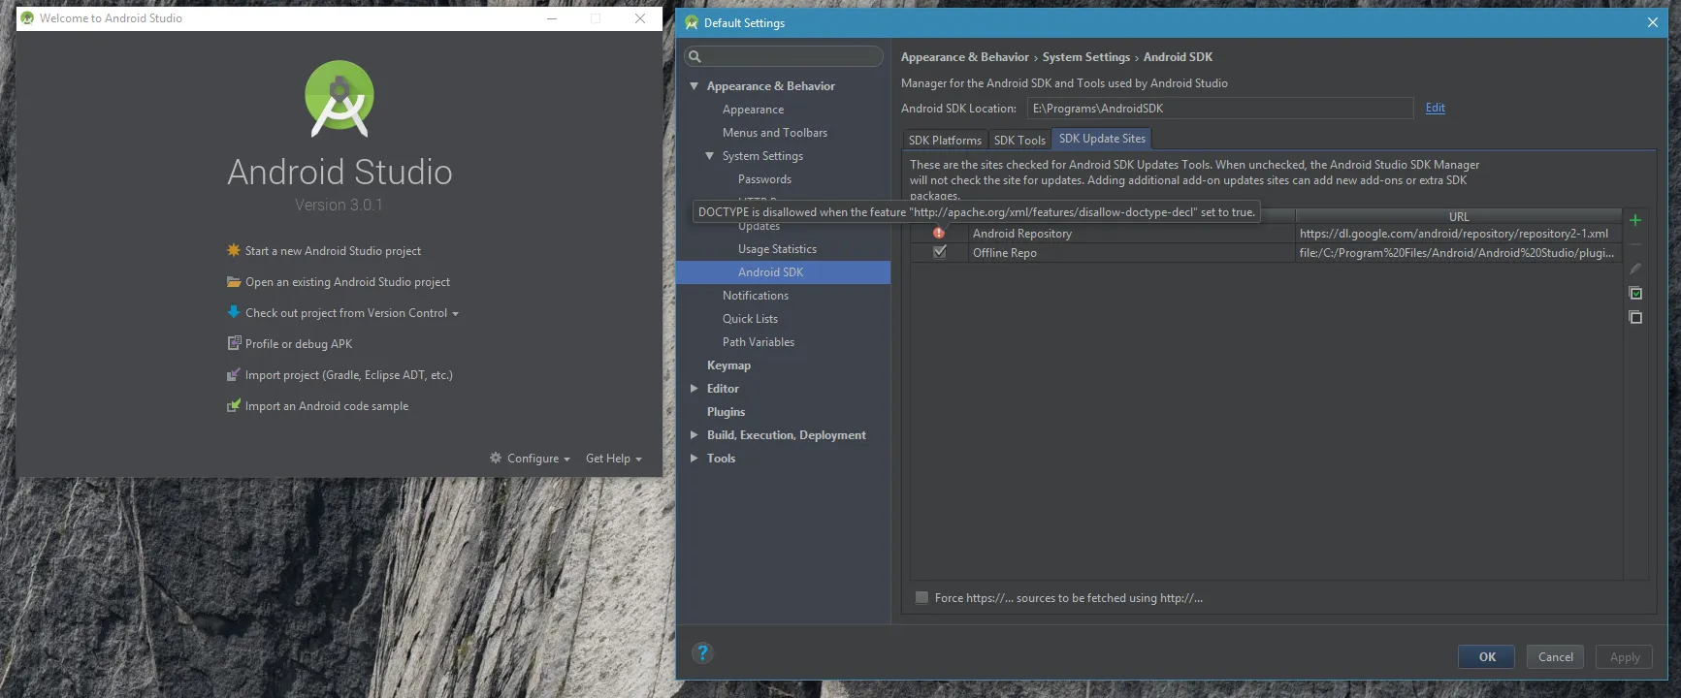
Task: Click the URL column header
Action: [1459, 217]
